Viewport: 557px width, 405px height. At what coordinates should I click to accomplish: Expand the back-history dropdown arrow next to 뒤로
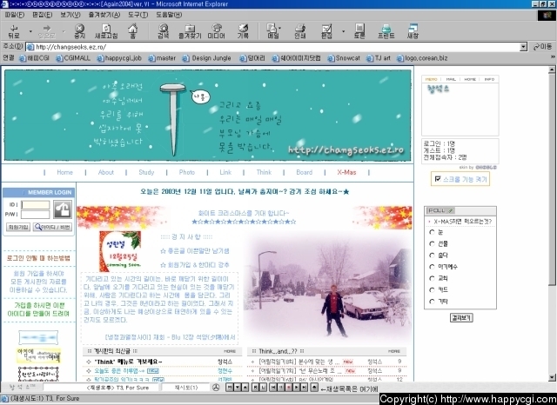30,31
